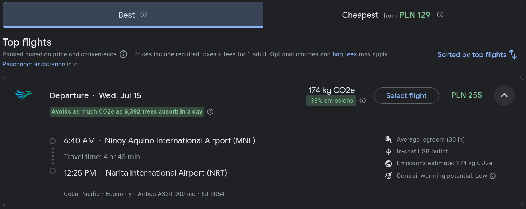Click the -38% emissions badge
Viewport: 526px width, 209px height.
click(x=331, y=101)
